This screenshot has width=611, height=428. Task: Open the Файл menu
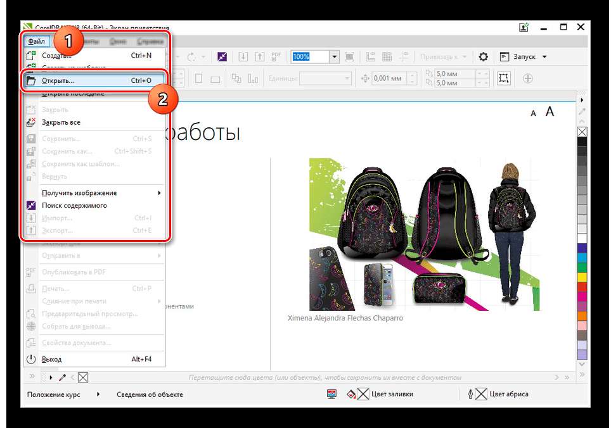click(36, 41)
